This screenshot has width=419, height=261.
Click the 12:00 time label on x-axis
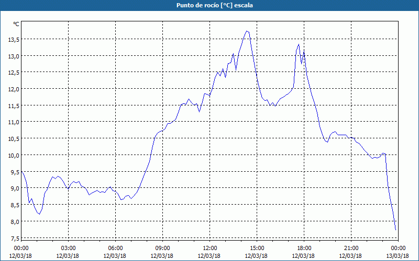[210, 248]
